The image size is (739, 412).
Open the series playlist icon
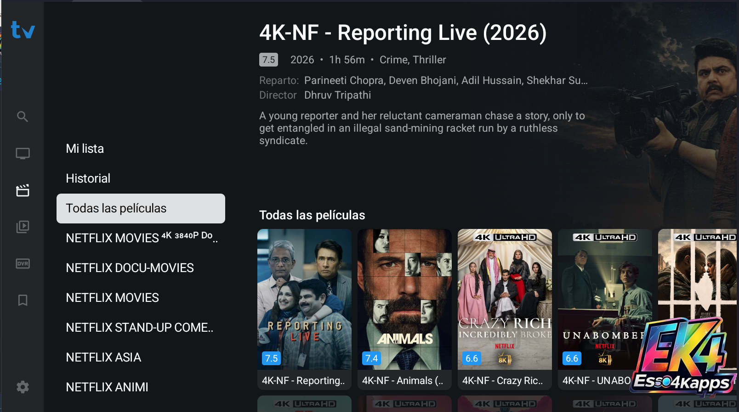[x=23, y=227]
